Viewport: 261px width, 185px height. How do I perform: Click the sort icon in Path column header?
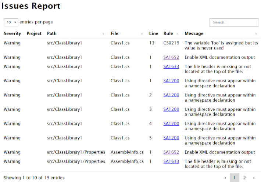point(103,34)
